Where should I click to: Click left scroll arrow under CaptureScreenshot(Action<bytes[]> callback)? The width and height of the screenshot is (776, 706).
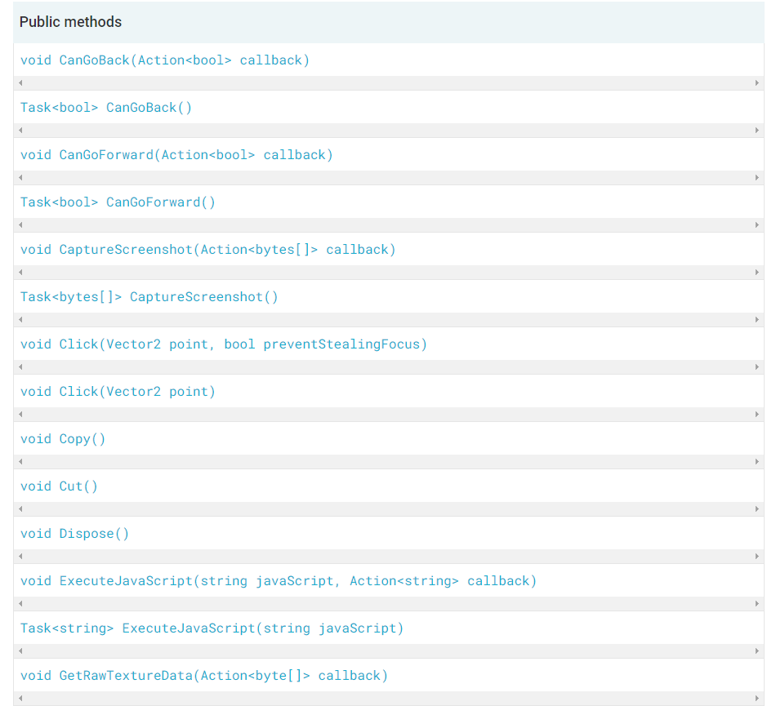20,273
